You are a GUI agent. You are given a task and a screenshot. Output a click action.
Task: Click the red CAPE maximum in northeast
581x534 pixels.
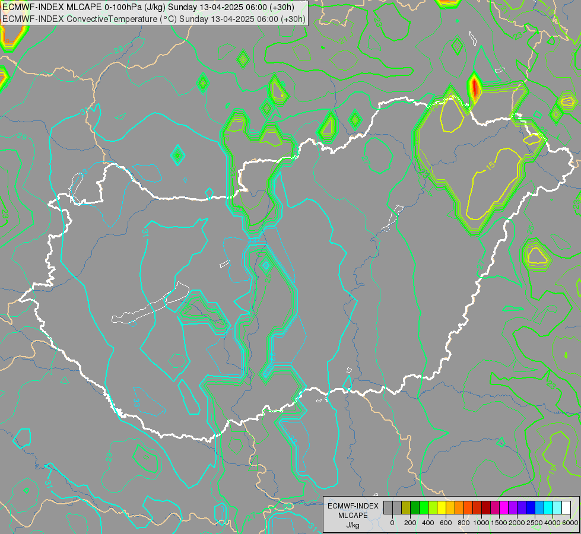(x=475, y=88)
